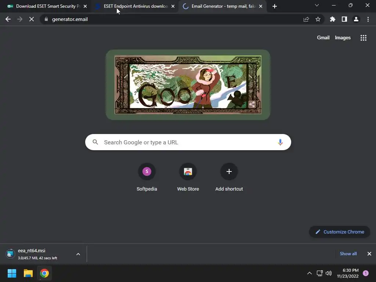Focus the Search Google or type a URL box

pos(188,142)
